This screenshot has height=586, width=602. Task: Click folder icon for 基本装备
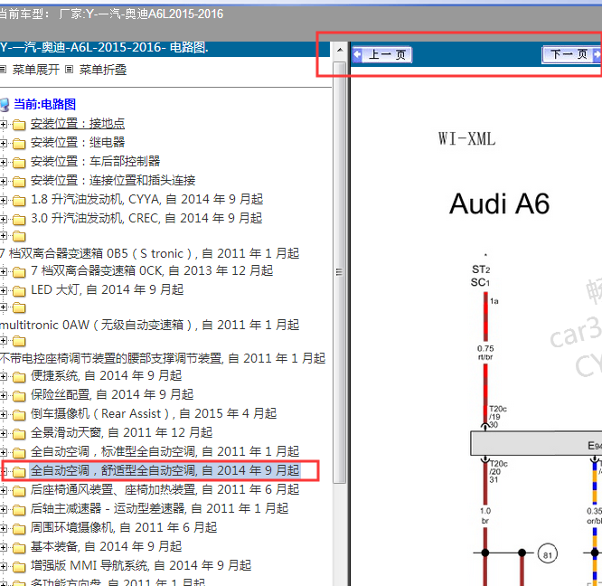pyautogui.click(x=19, y=548)
